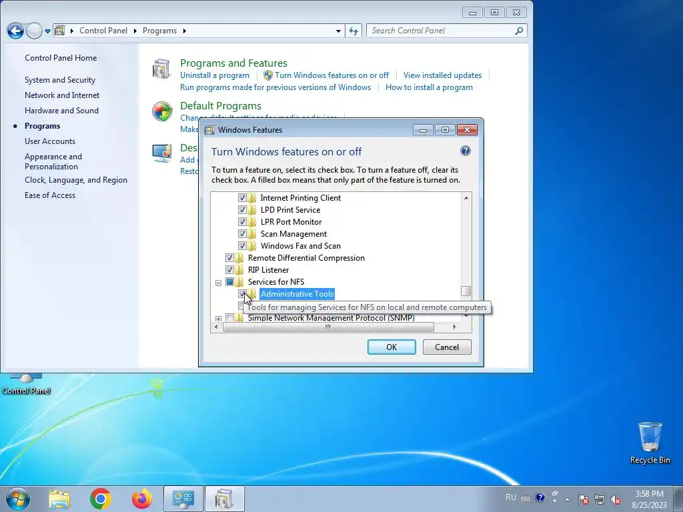The width and height of the screenshot is (683, 512).
Task: Click the taskbar clock 3:58 PM
Action: 649,494
